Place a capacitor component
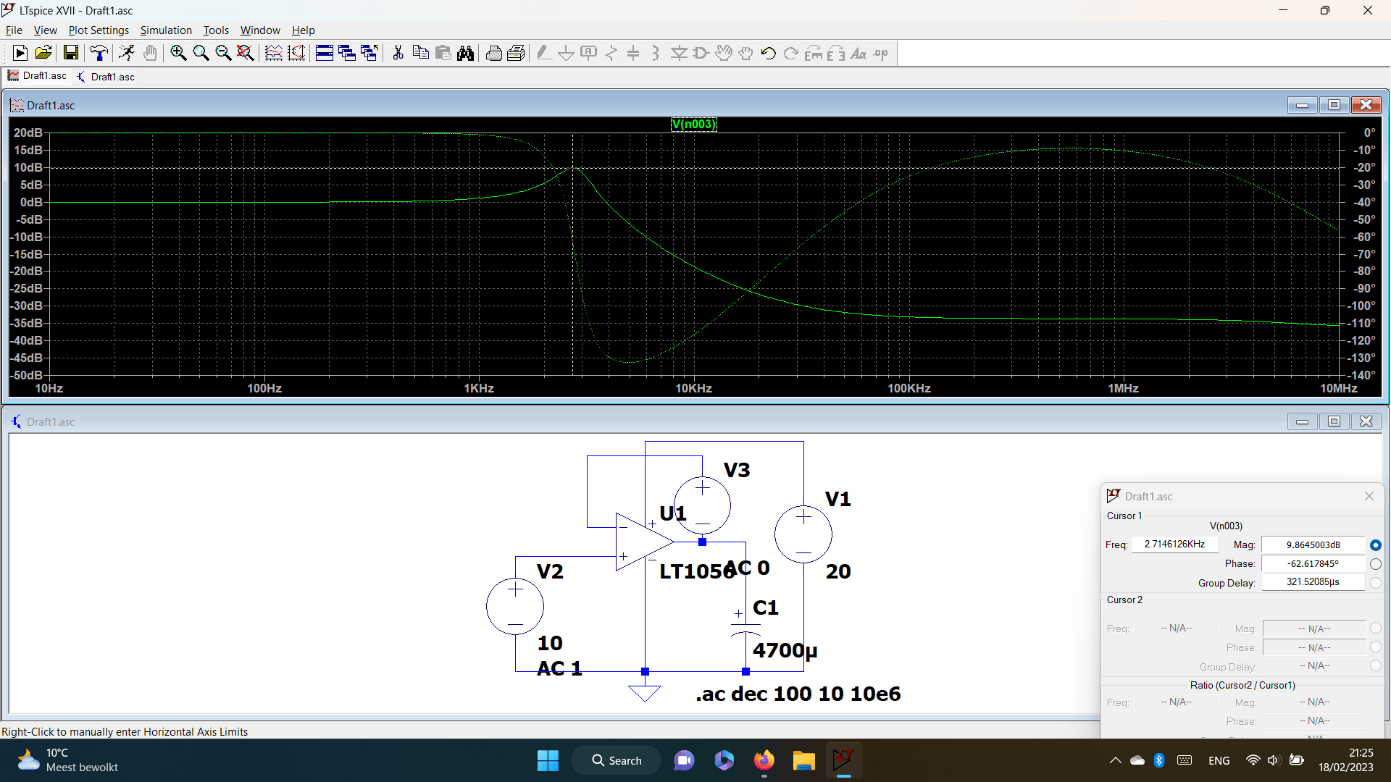This screenshot has width=1391, height=782. [x=633, y=53]
